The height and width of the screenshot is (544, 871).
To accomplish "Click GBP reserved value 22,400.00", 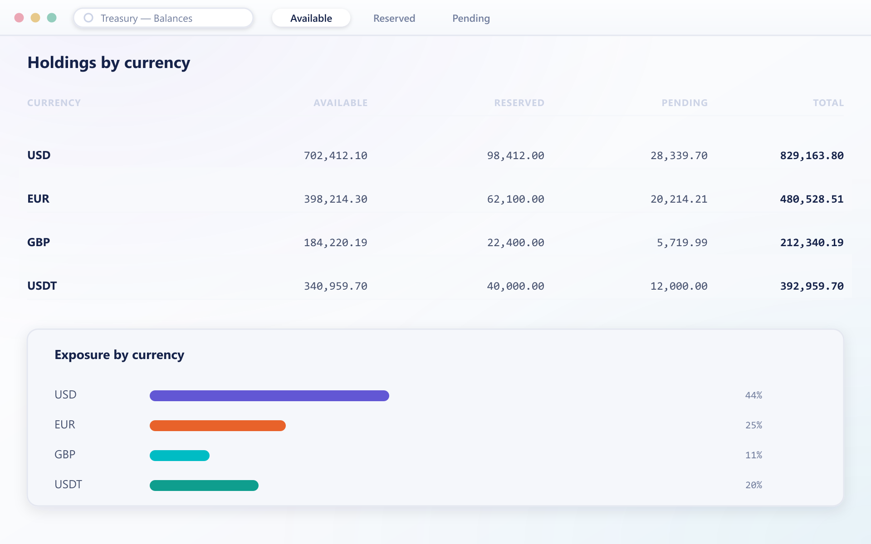I will [516, 243].
